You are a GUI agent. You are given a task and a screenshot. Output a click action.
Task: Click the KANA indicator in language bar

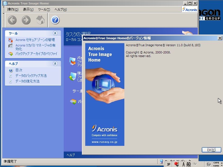[x=216, y=166]
